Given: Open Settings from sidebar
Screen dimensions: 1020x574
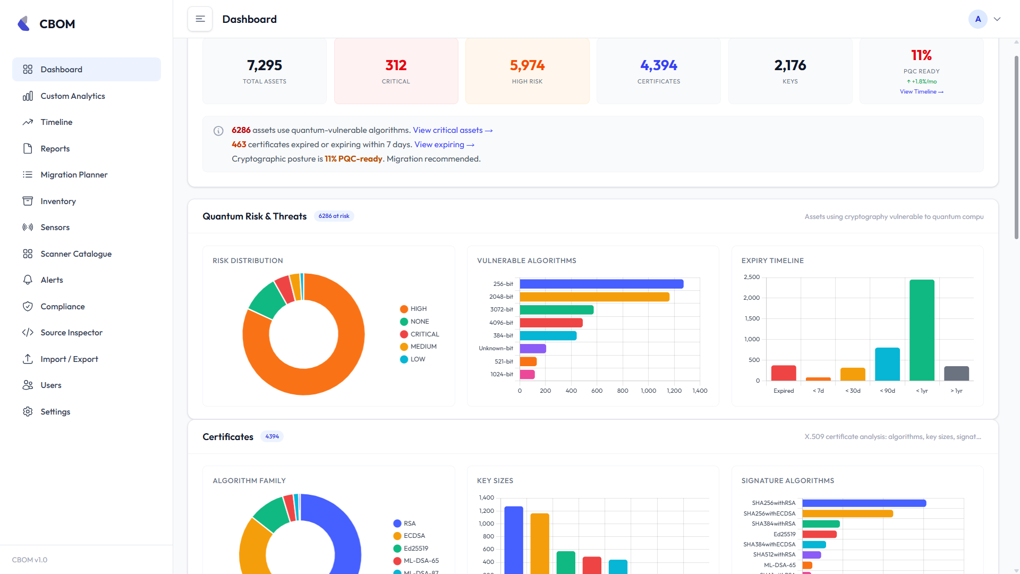Looking at the screenshot, I should tap(87, 412).
